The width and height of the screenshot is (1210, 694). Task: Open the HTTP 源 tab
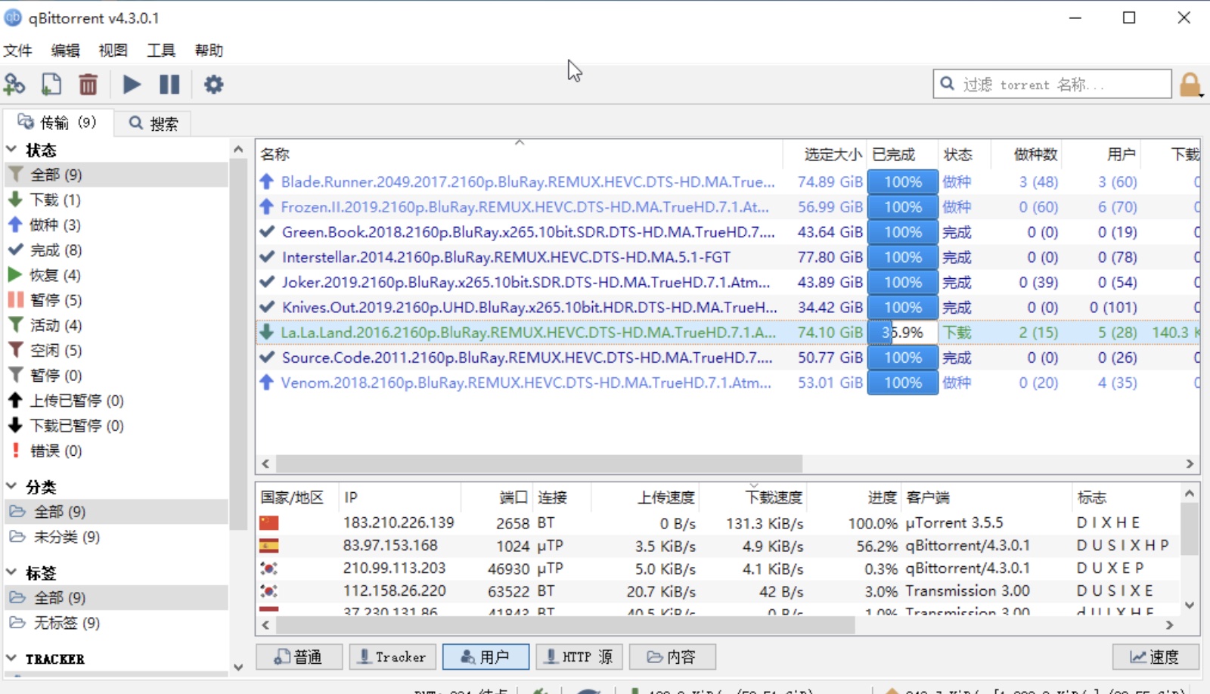tap(579, 657)
